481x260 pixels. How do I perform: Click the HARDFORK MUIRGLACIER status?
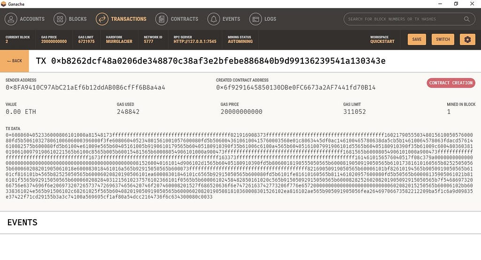click(x=119, y=39)
